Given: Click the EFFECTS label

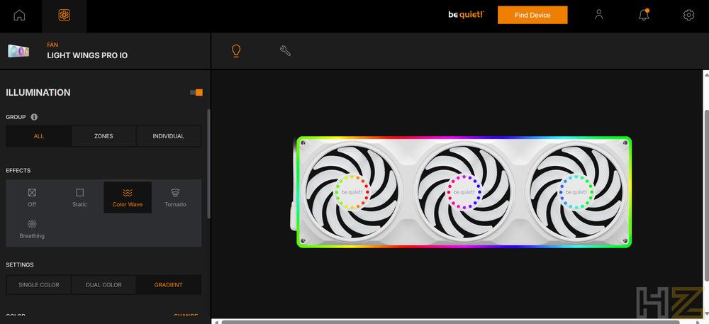Looking at the screenshot, I should 18,170.
